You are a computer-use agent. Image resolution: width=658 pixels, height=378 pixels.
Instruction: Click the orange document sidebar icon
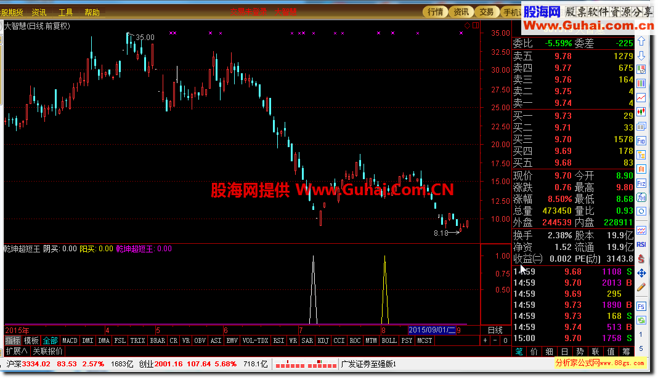tap(641, 169)
